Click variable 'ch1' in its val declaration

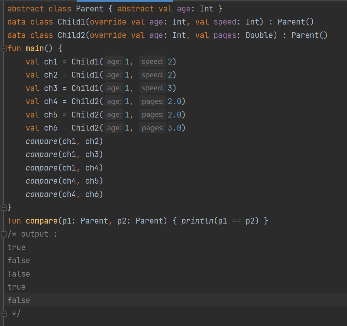tap(51, 62)
